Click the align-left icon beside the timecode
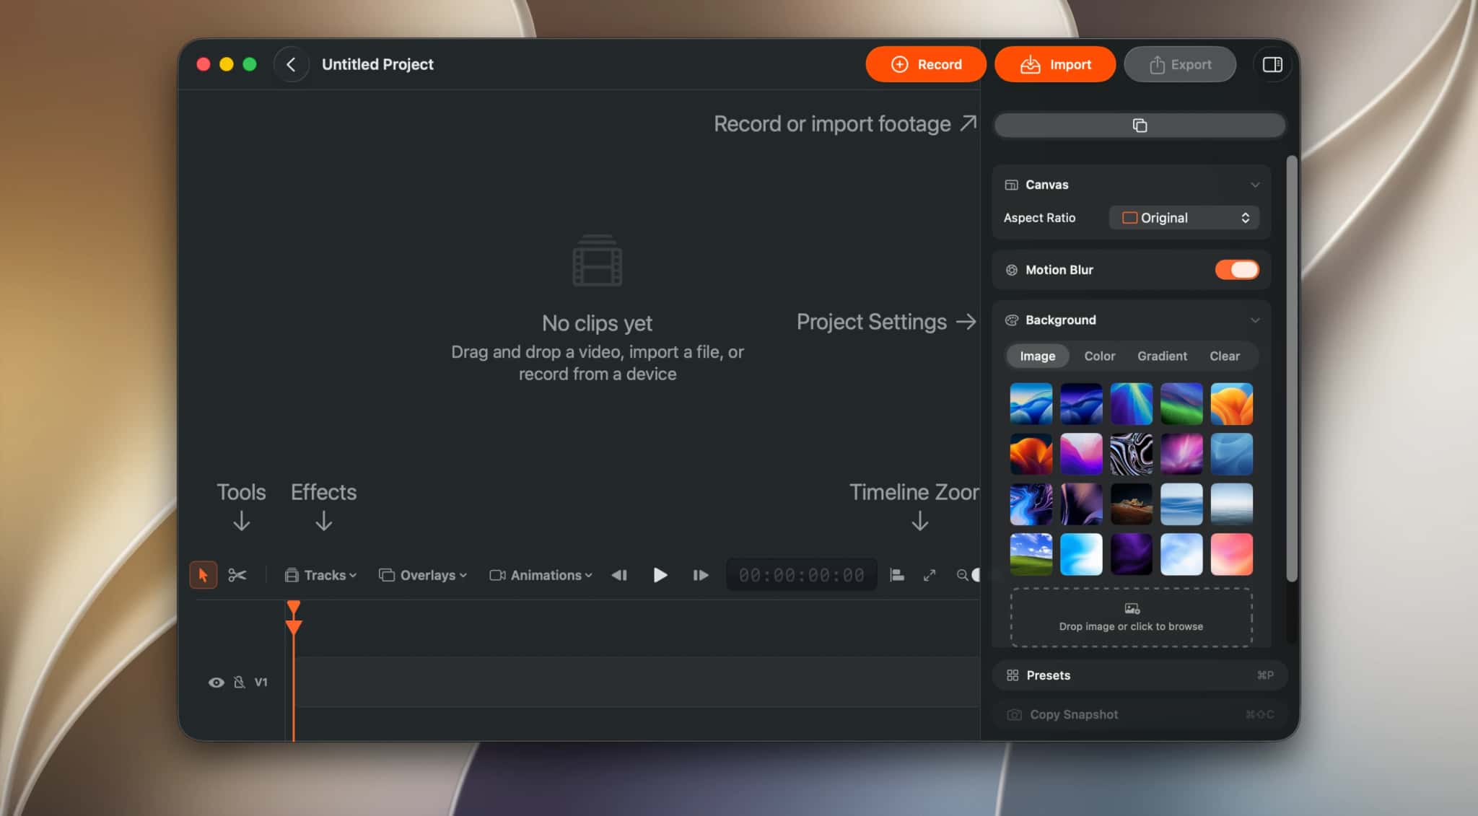1478x816 pixels. [897, 575]
